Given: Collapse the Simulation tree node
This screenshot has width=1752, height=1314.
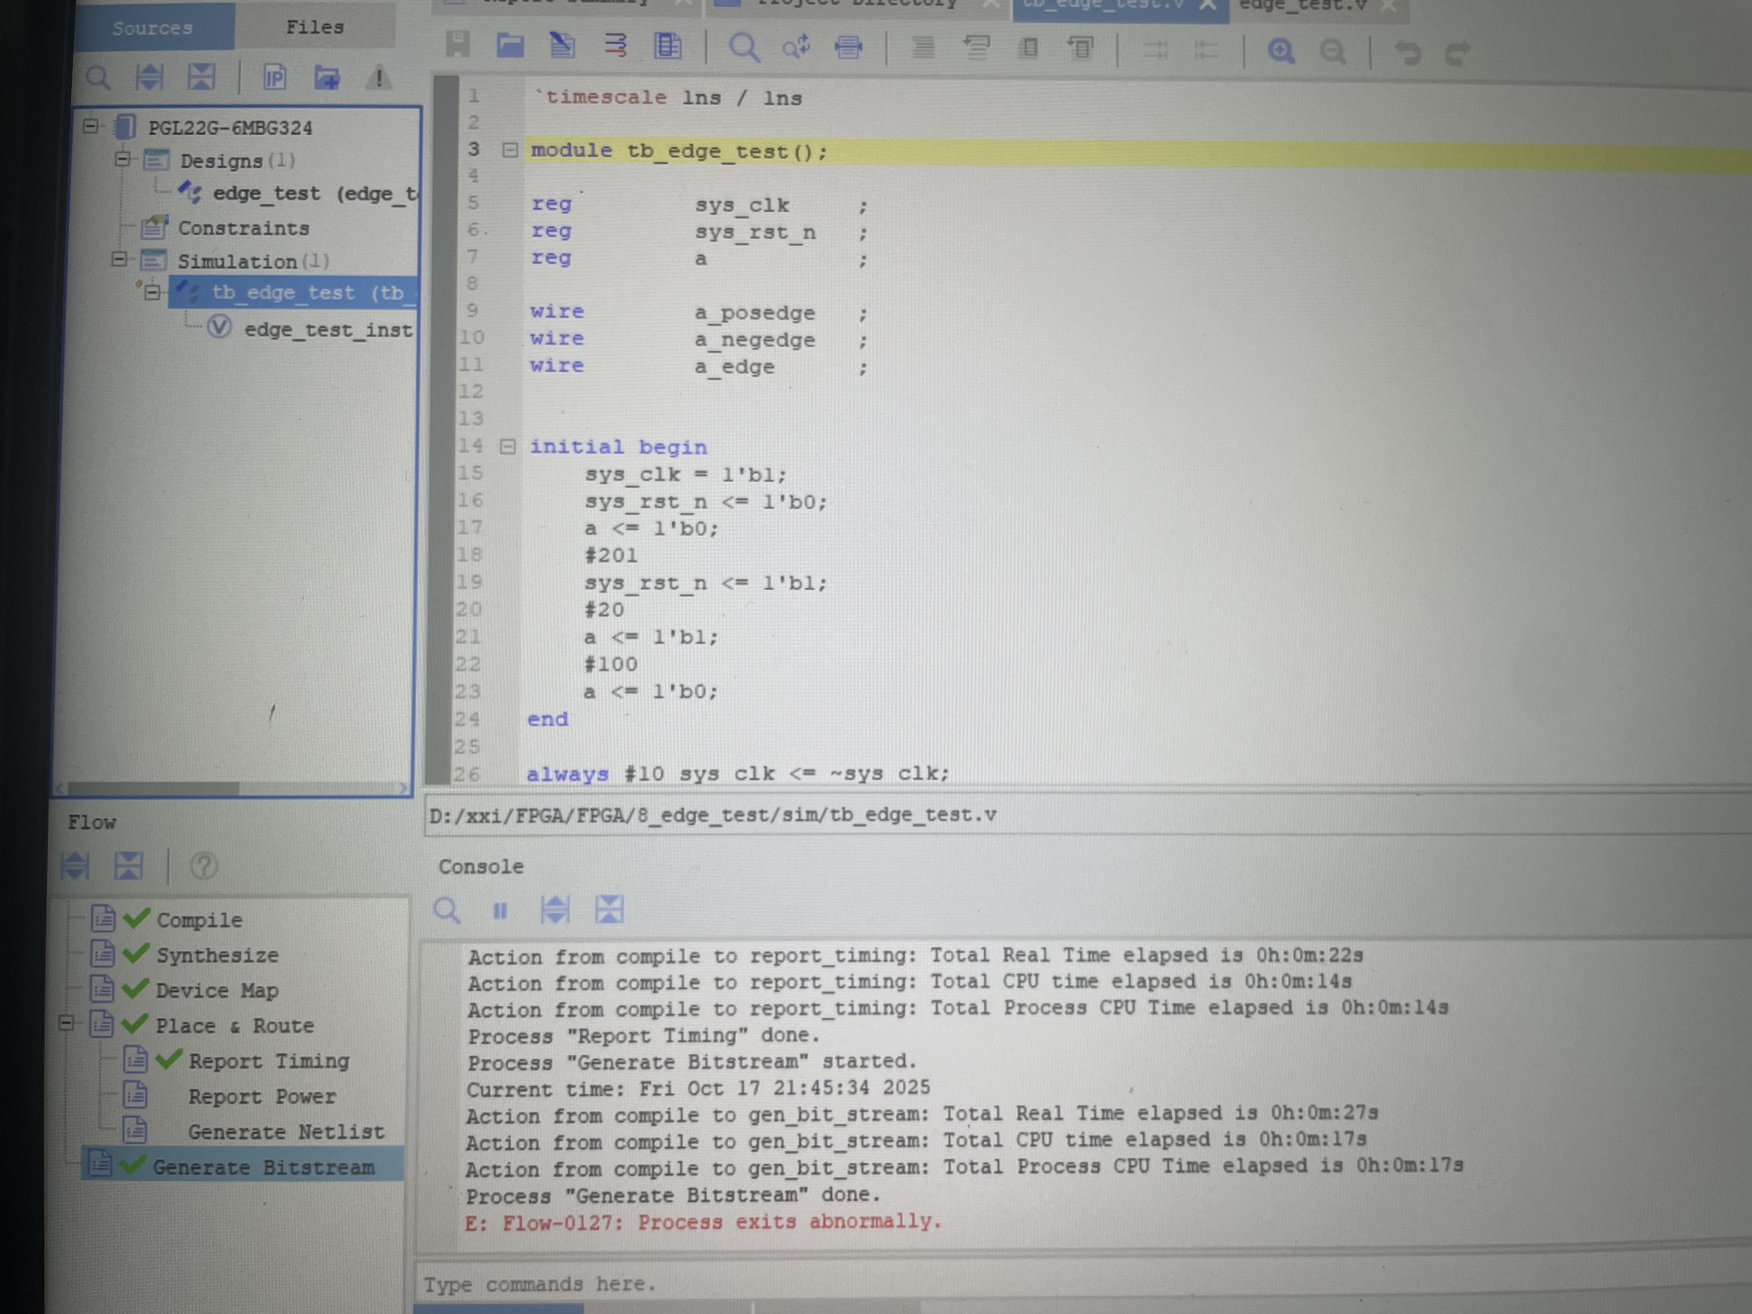Looking at the screenshot, I should tap(119, 259).
